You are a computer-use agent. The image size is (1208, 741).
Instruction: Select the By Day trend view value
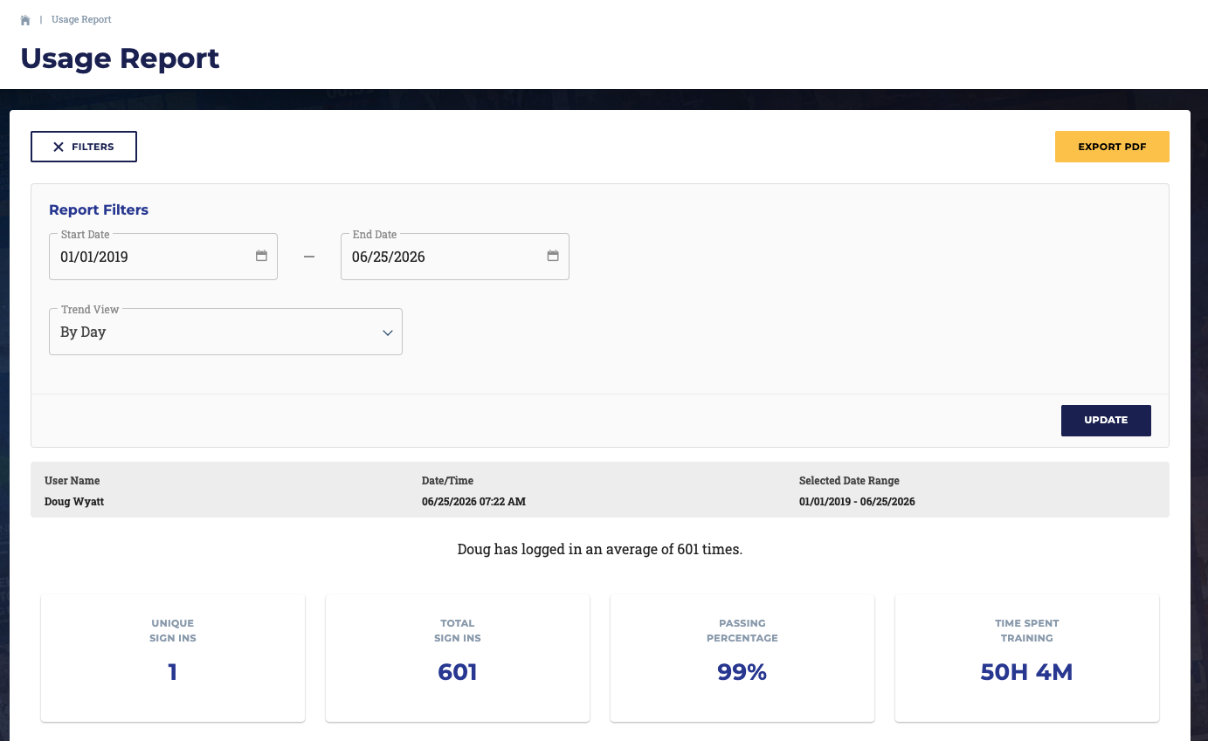click(x=83, y=333)
